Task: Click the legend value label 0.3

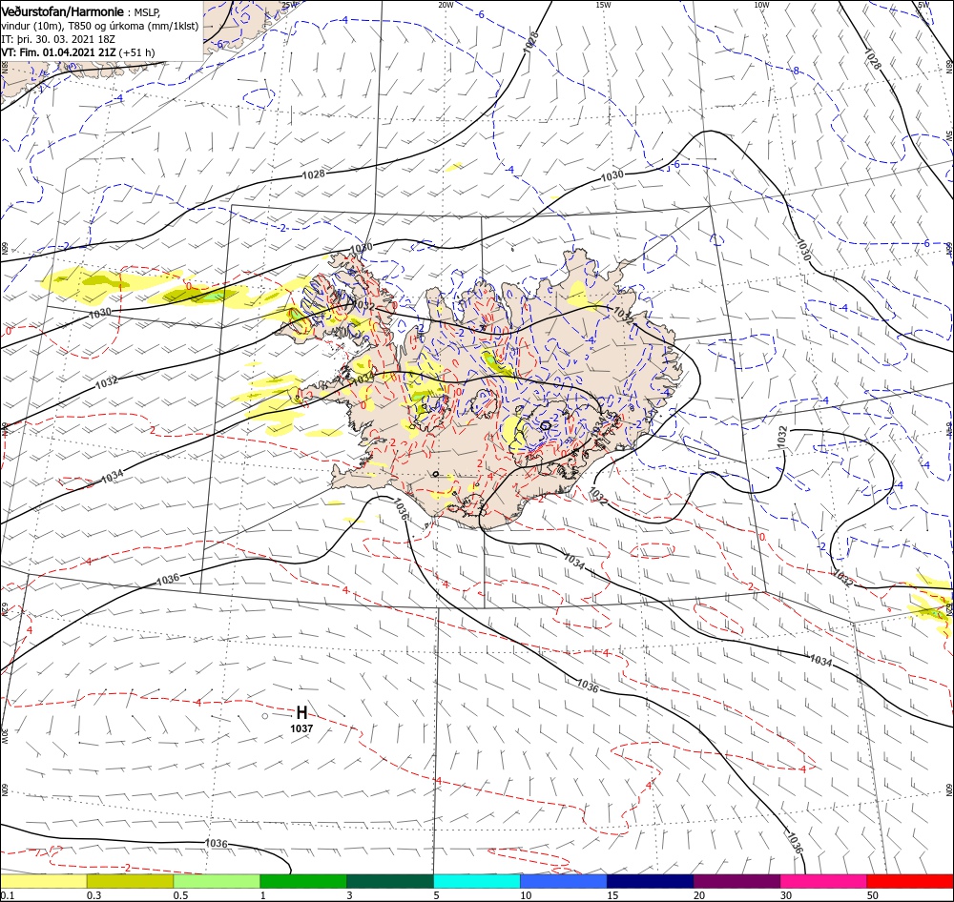Action: click(x=93, y=895)
